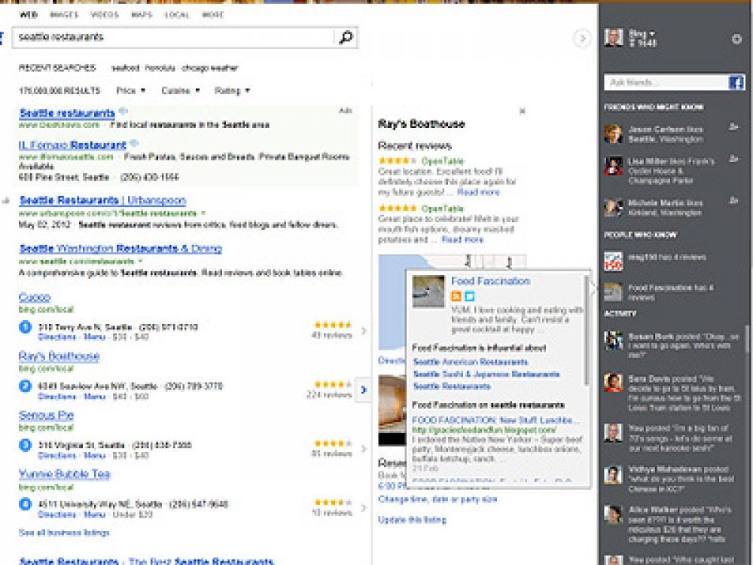
Task: Open the Cucco listing title
Action: [x=35, y=298]
